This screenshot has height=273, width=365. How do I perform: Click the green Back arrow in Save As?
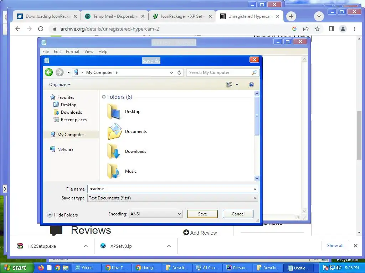point(49,73)
